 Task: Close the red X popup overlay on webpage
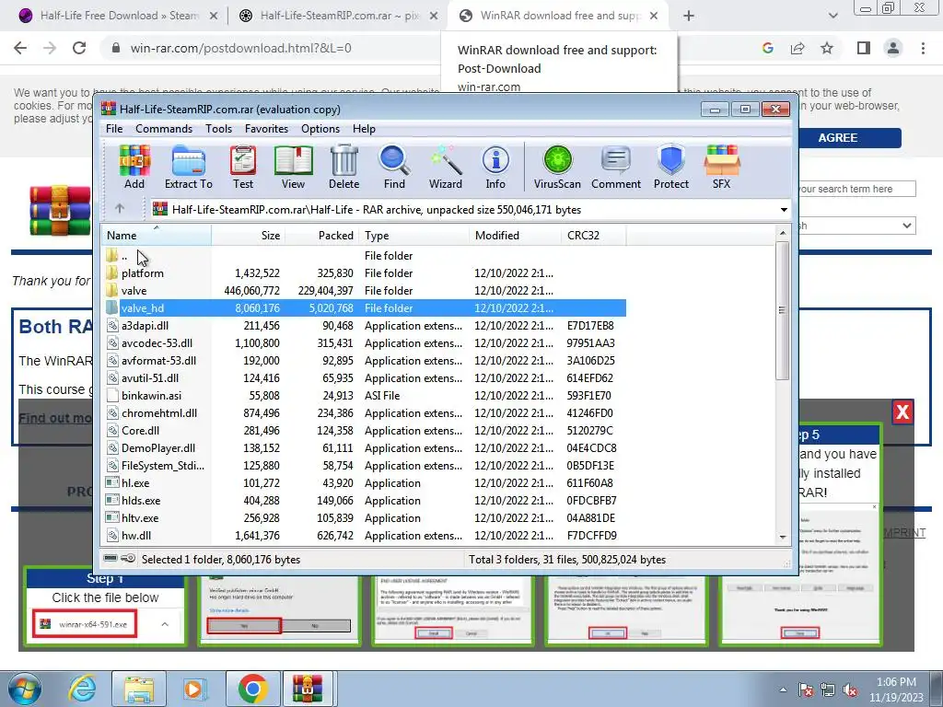[x=902, y=411]
